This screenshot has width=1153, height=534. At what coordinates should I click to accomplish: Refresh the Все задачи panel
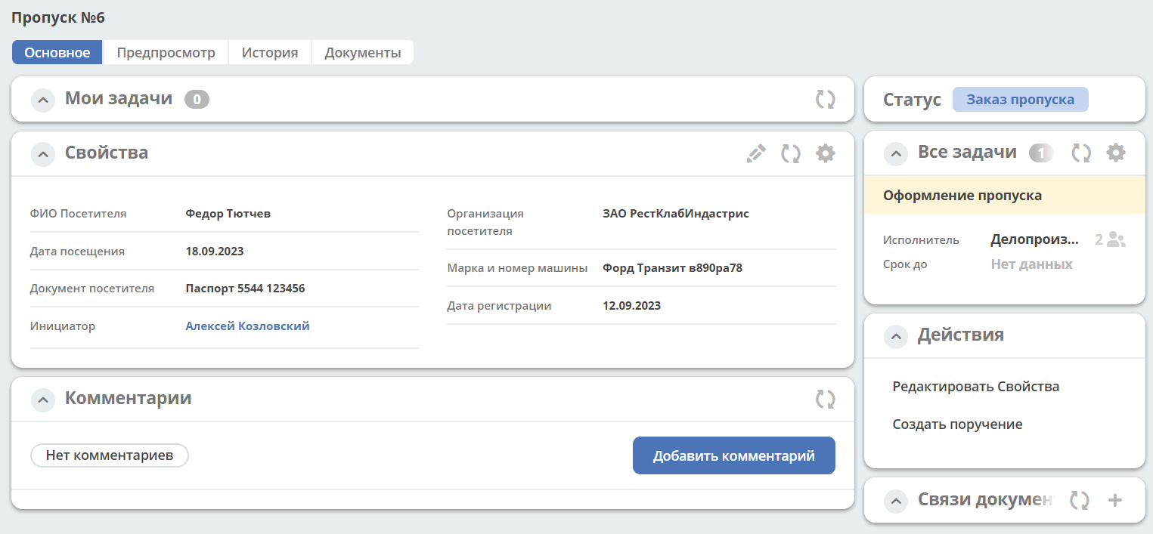(1081, 153)
